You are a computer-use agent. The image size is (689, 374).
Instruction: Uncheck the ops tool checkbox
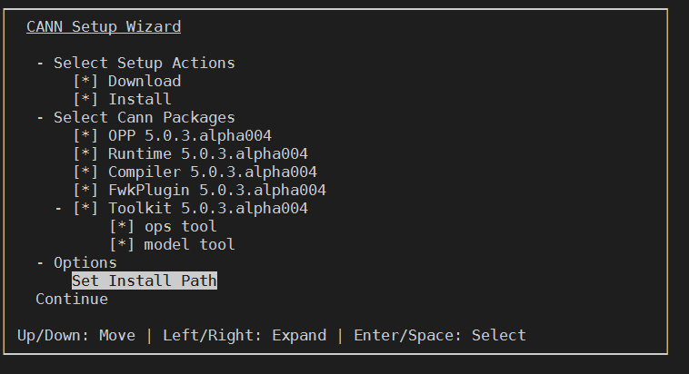pos(122,227)
